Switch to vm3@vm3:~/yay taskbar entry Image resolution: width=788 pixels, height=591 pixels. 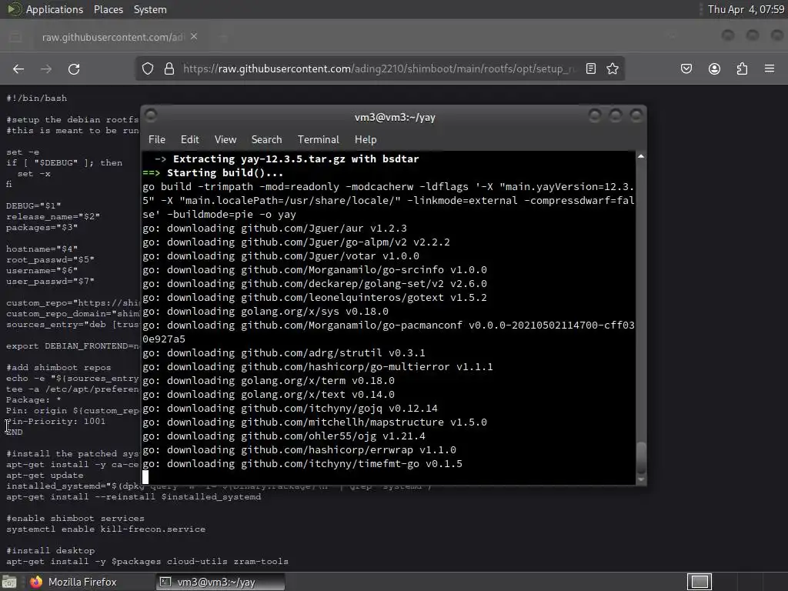tap(221, 582)
